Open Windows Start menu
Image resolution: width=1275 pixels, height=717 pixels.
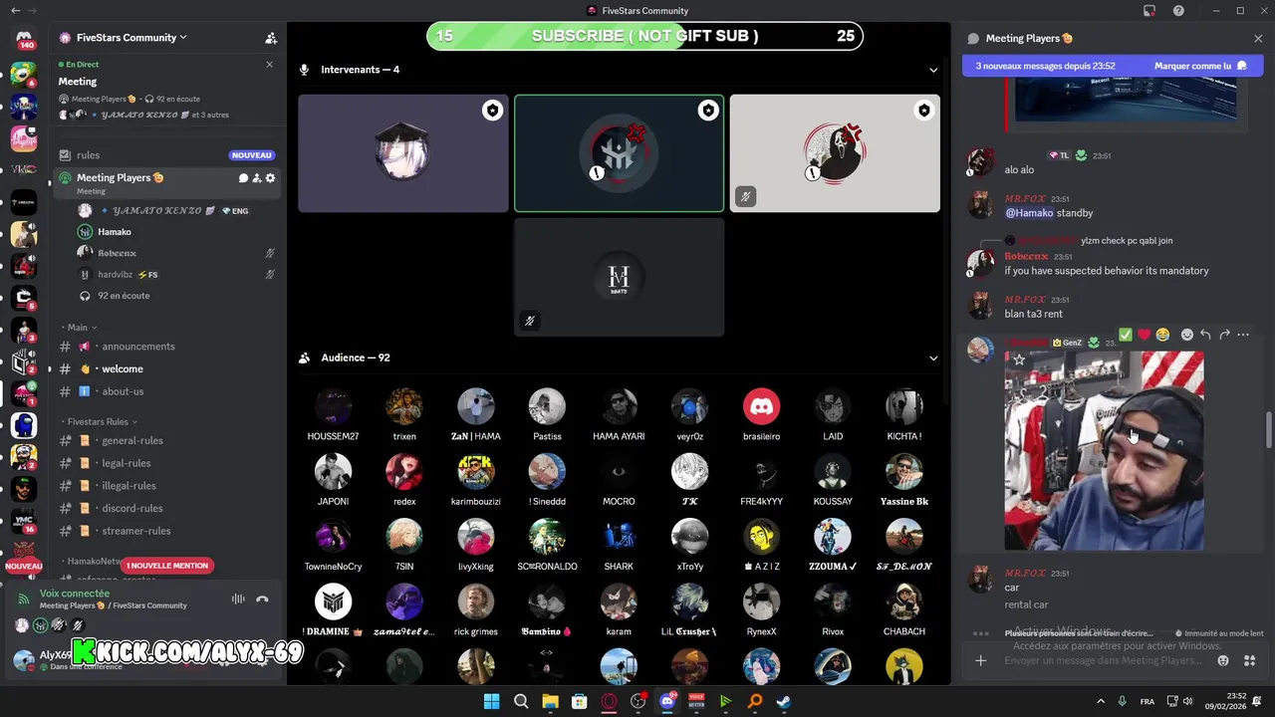492,701
